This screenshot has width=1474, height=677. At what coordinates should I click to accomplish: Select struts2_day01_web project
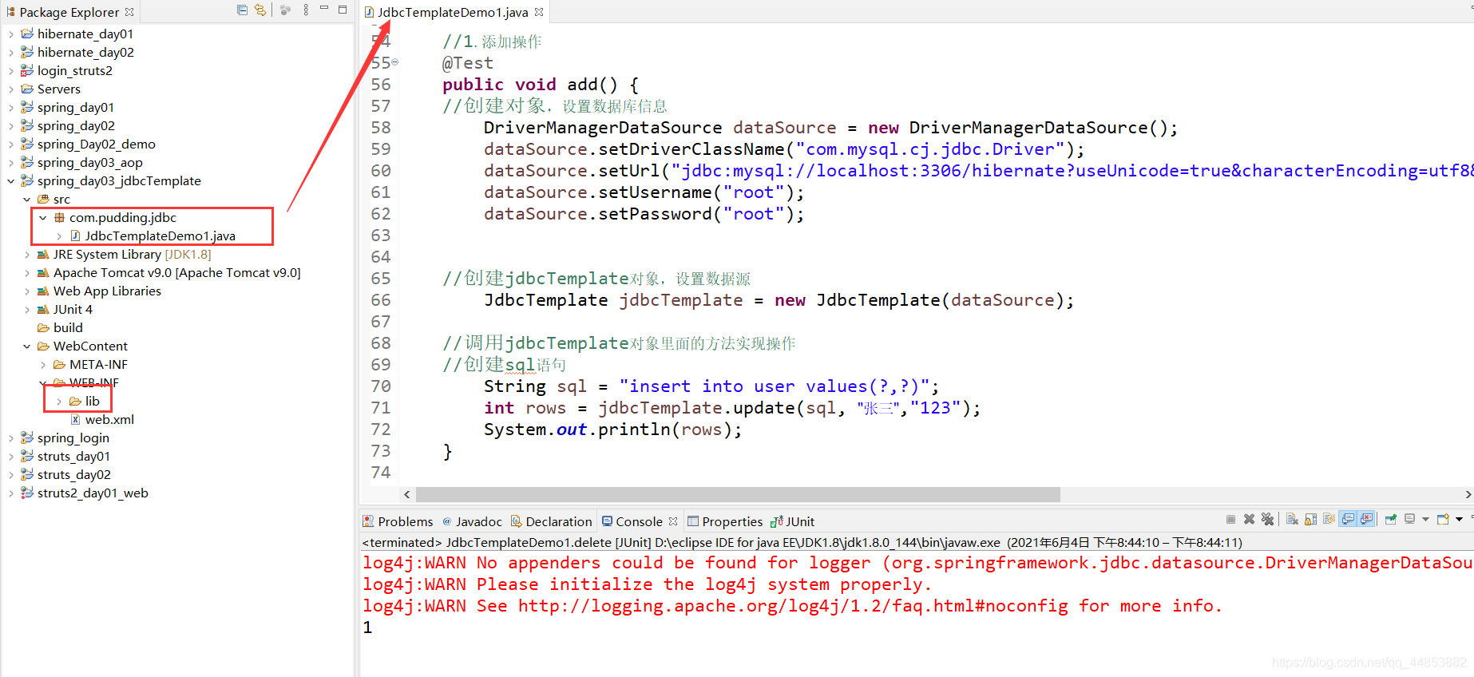pos(93,493)
